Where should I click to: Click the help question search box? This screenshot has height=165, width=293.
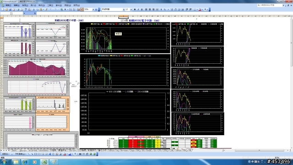pos(270,5)
